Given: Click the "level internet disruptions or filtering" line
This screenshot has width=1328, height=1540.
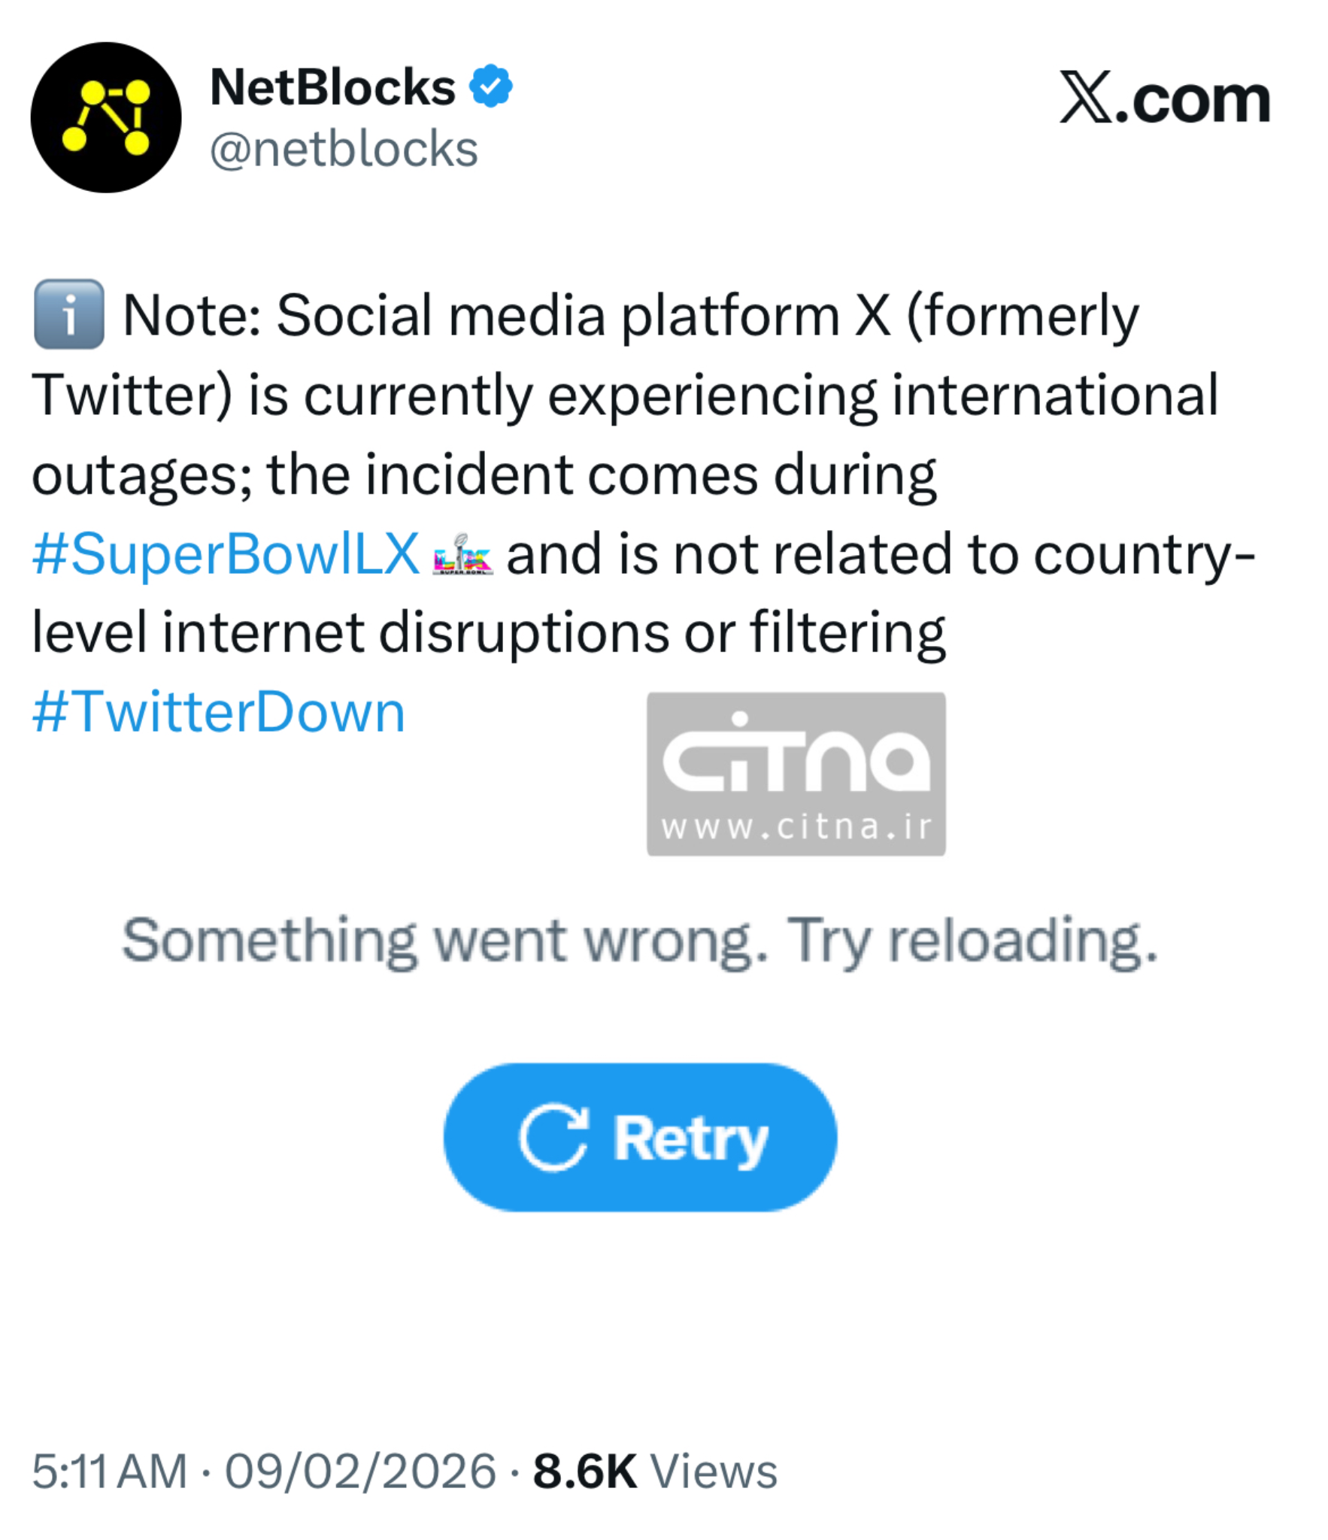Looking at the screenshot, I should pos(489,633).
